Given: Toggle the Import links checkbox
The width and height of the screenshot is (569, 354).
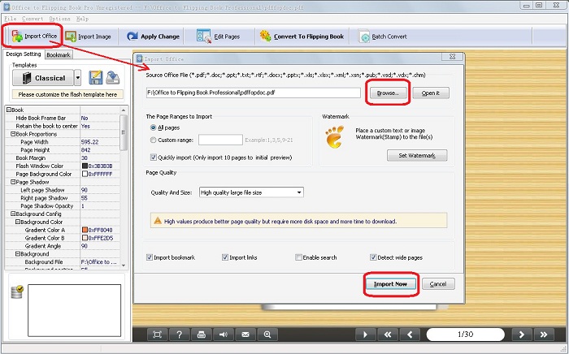Looking at the screenshot, I should [x=225, y=257].
